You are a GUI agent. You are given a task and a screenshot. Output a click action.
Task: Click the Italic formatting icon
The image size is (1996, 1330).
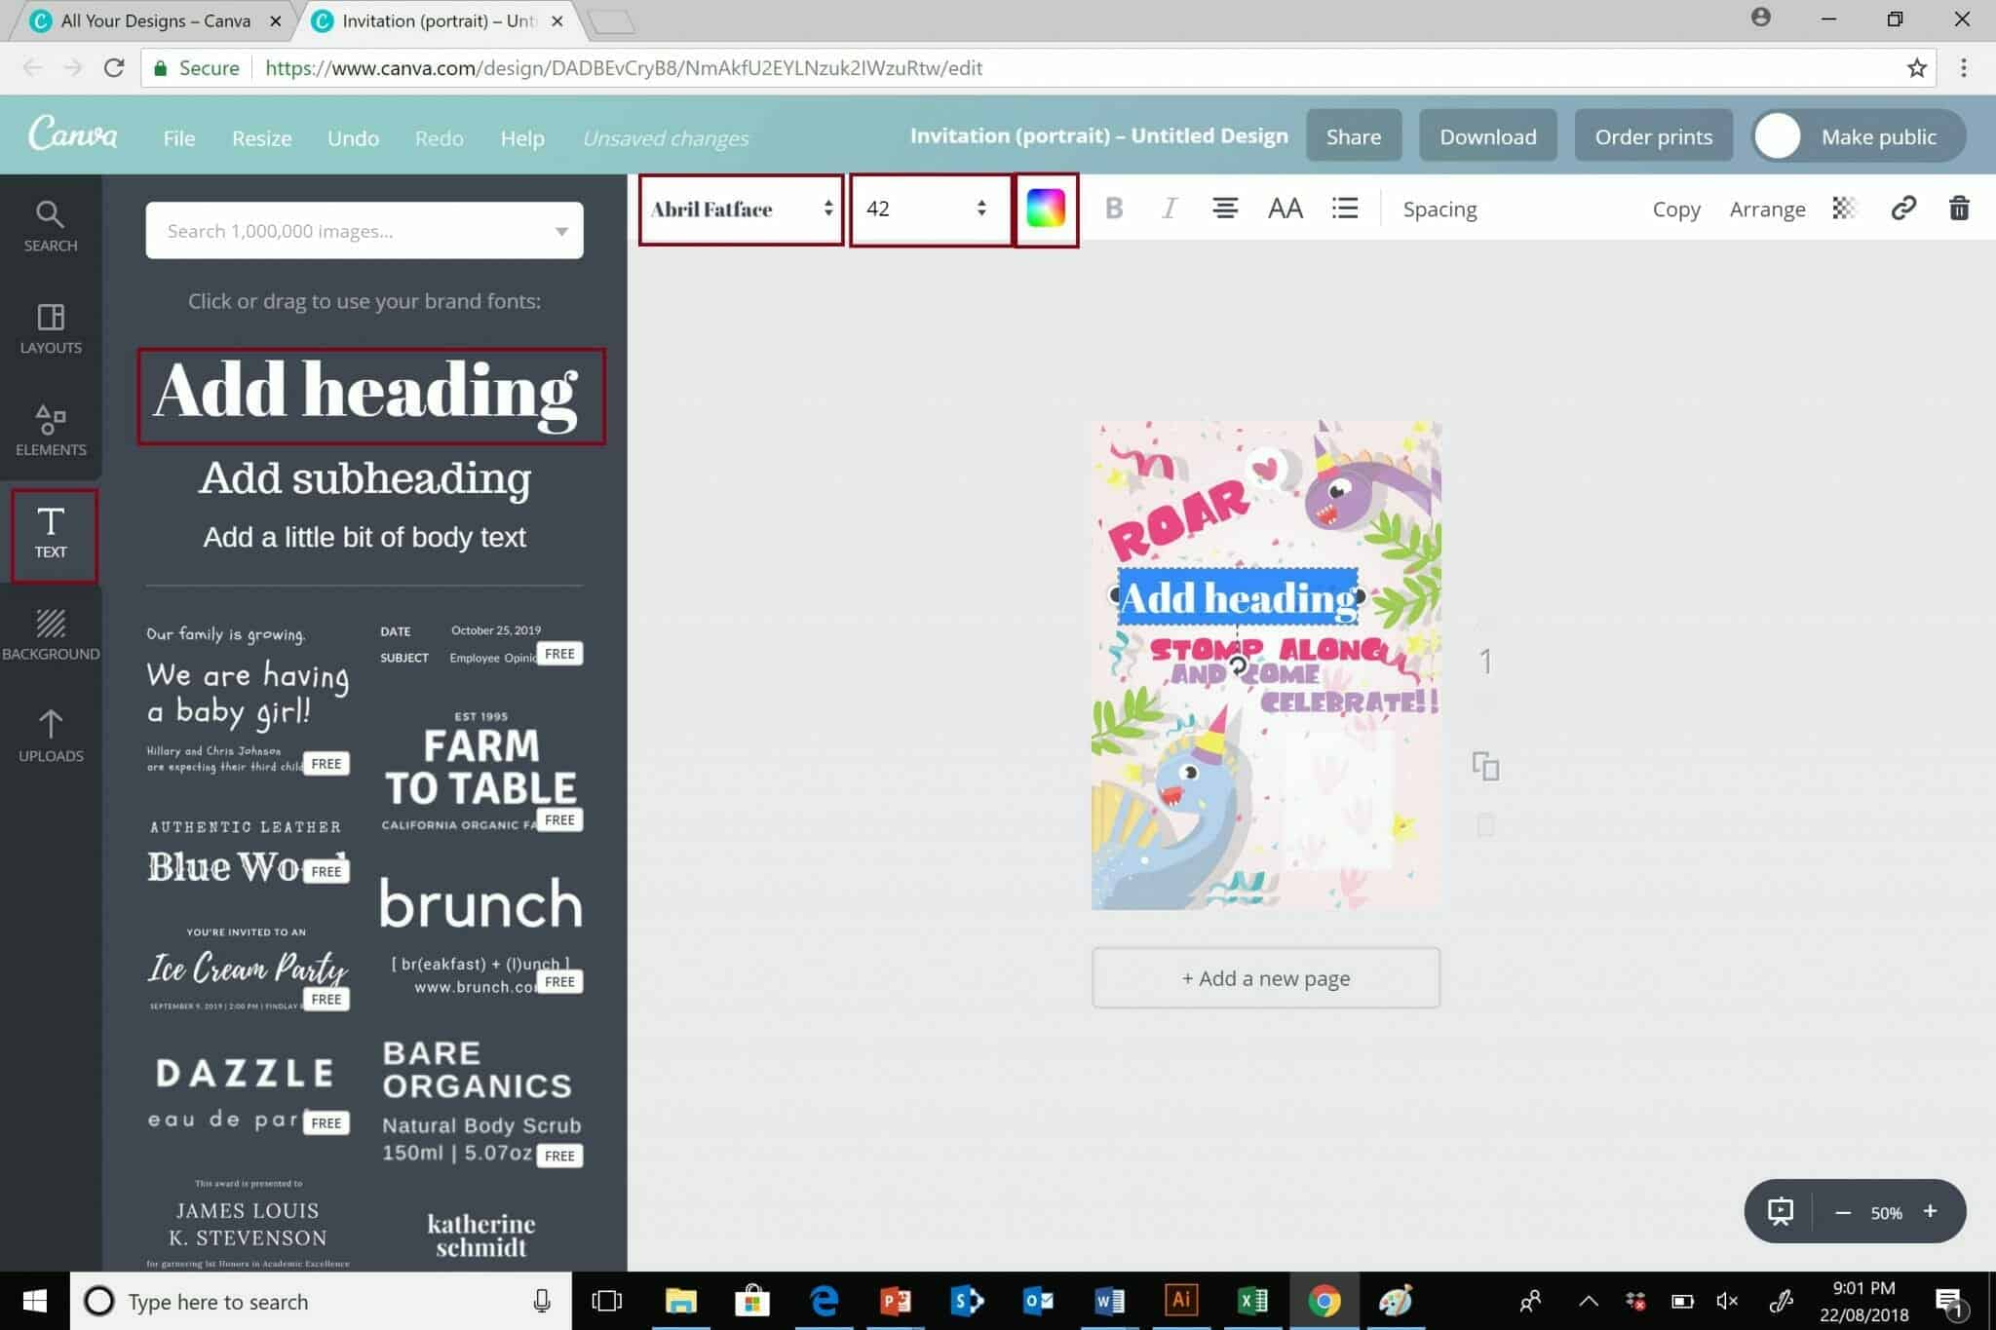1171,208
